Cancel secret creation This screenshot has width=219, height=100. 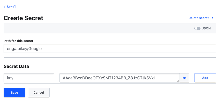(x=39, y=93)
